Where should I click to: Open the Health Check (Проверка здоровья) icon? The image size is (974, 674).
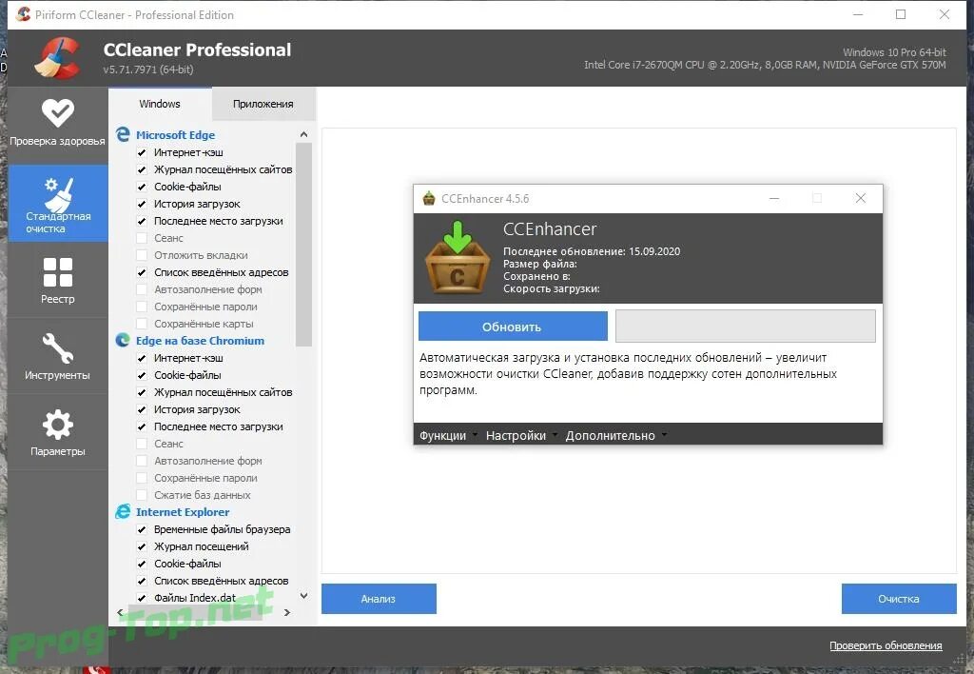click(58, 113)
